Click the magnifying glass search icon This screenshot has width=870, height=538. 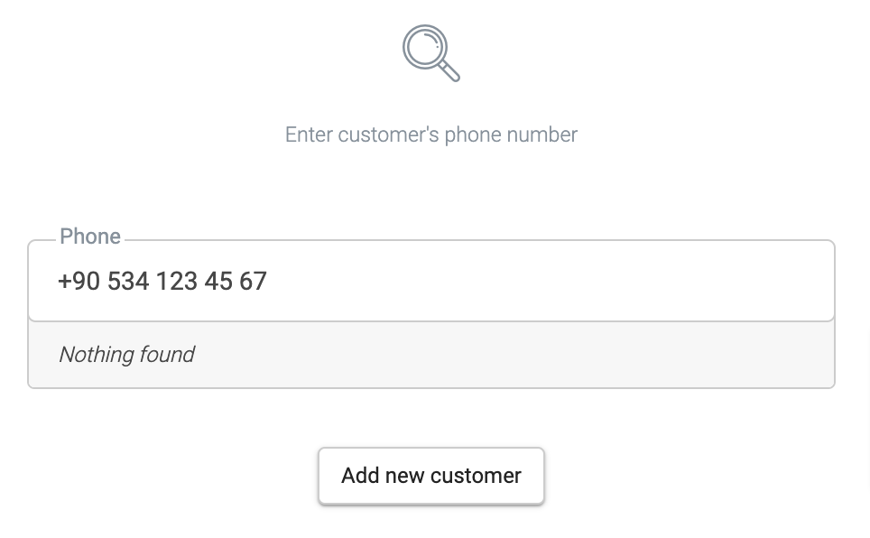[430, 51]
